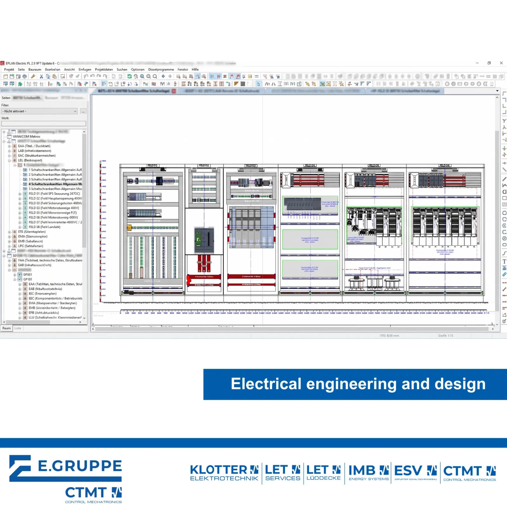Open the Bauraum menu
The height and width of the screenshot is (507, 507).
tap(35, 69)
